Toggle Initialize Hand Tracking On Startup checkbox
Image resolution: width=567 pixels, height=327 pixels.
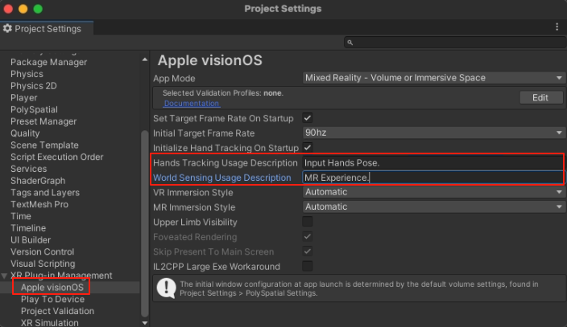click(x=308, y=148)
